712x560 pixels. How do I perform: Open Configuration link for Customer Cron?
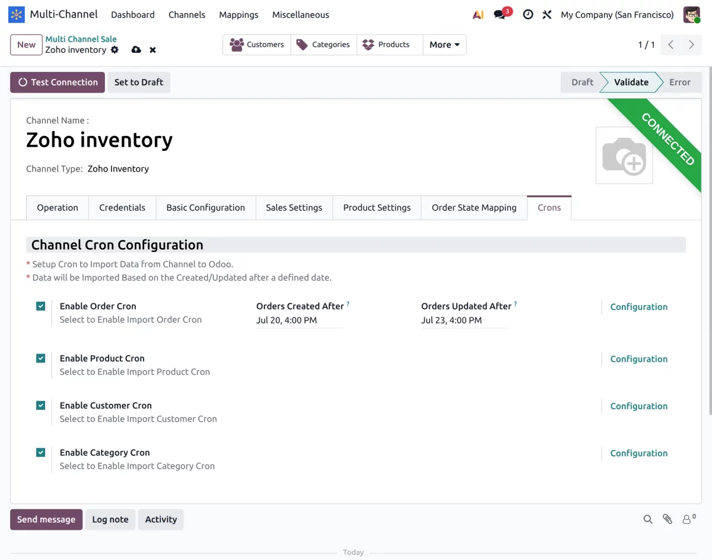639,406
